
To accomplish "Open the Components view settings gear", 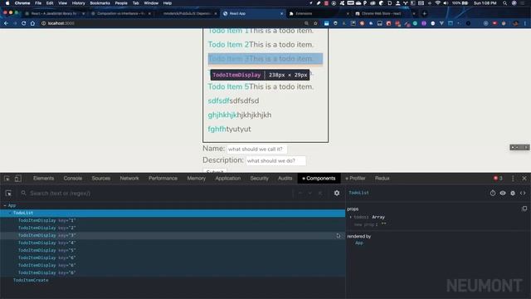I will pyautogui.click(x=337, y=194).
